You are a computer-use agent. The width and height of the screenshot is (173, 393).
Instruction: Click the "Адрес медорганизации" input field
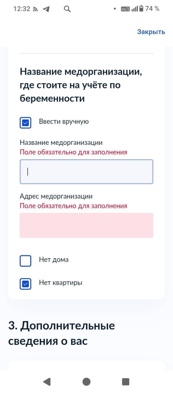86,225
